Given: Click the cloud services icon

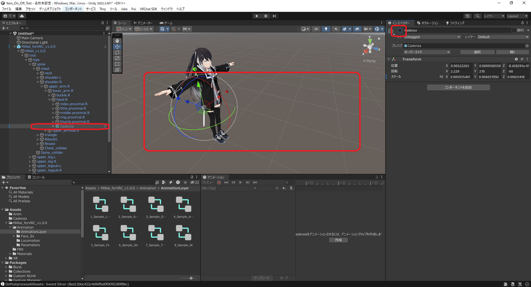Looking at the screenshot, I should pos(22,16).
